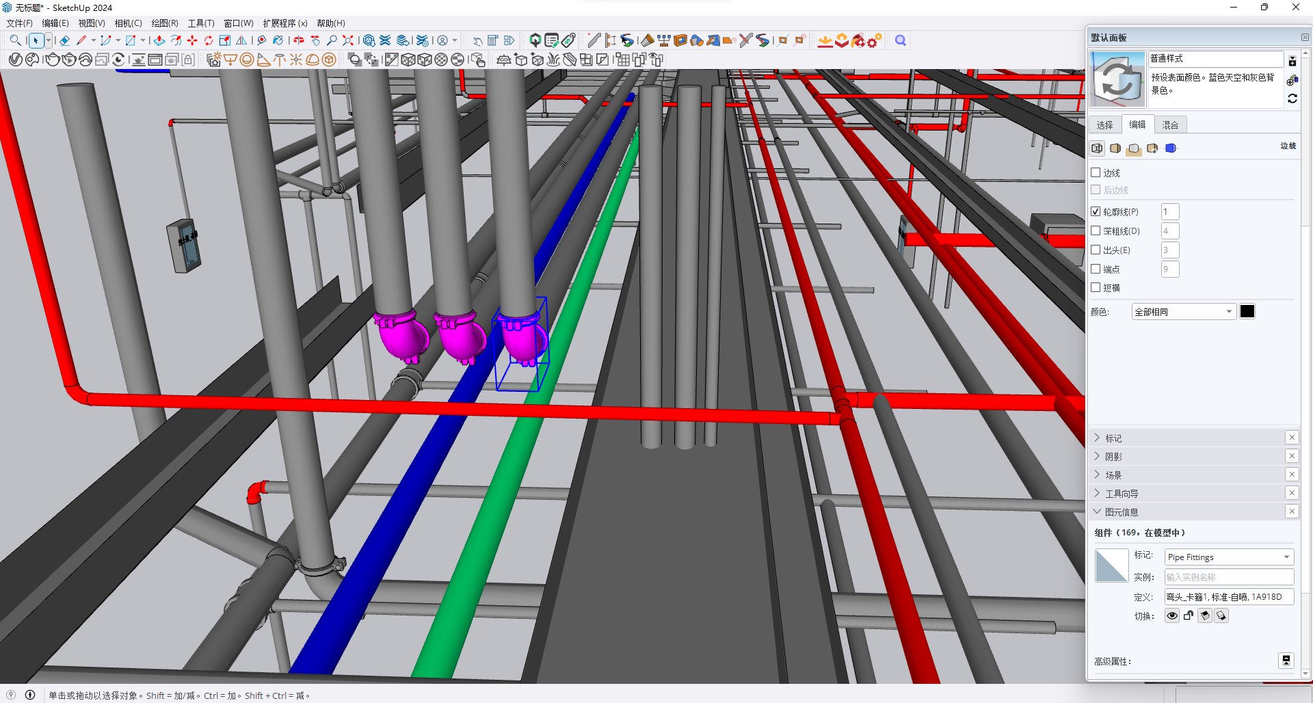Enable the 出头(E) checkbox
The width and height of the screenshot is (1313, 703).
pos(1096,250)
